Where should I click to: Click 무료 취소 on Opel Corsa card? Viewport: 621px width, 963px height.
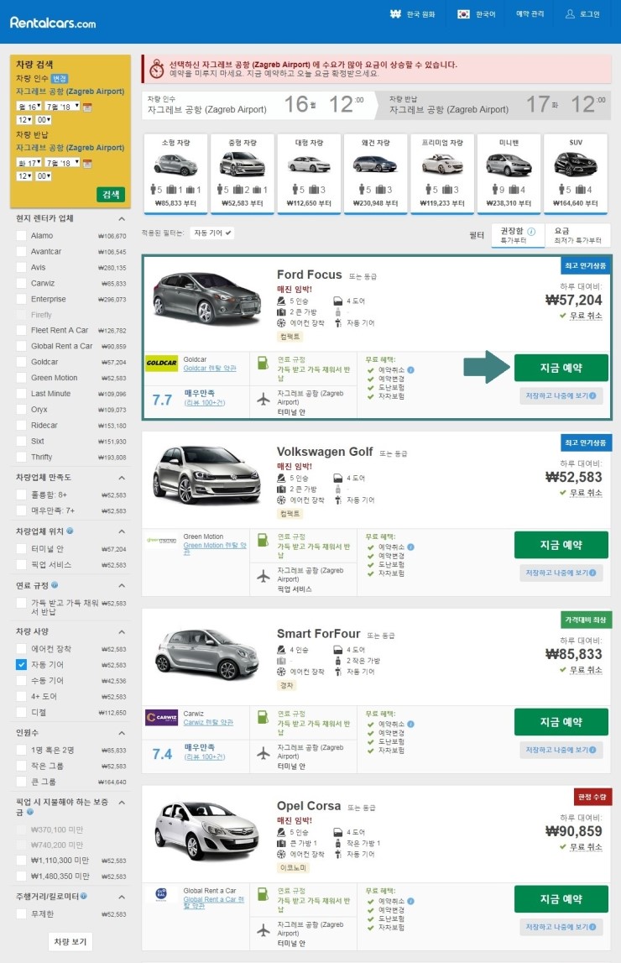(586, 847)
